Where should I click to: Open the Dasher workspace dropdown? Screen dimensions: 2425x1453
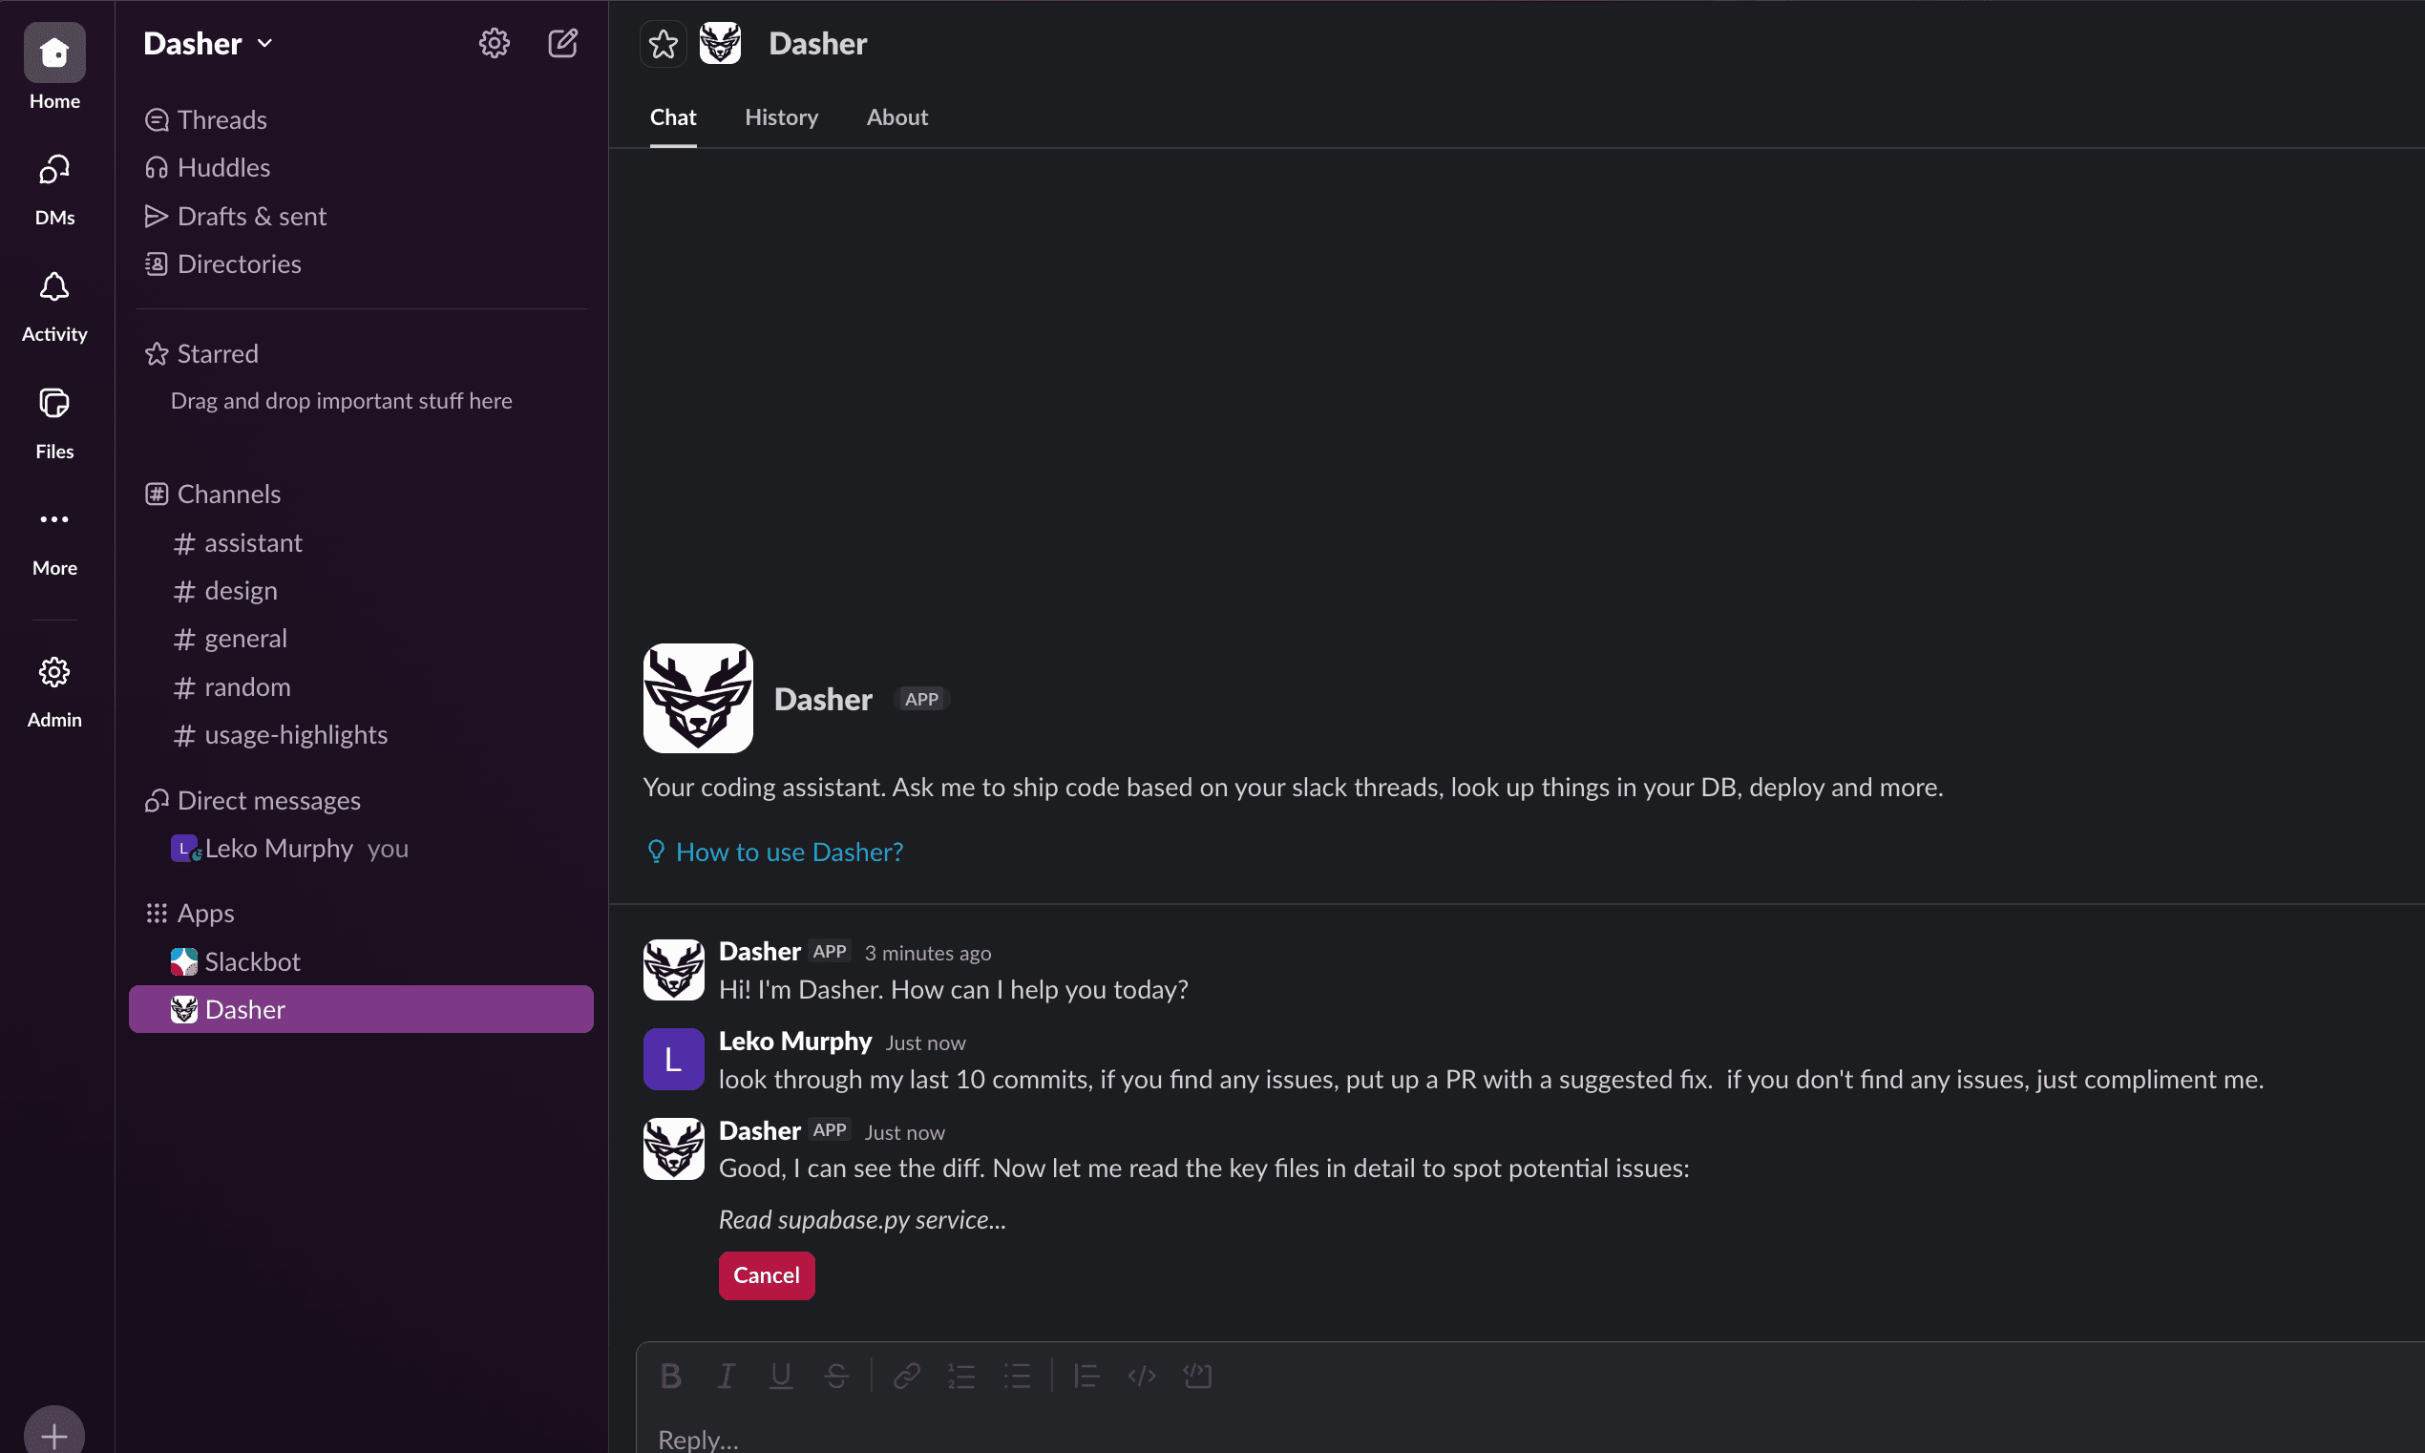pos(206,43)
